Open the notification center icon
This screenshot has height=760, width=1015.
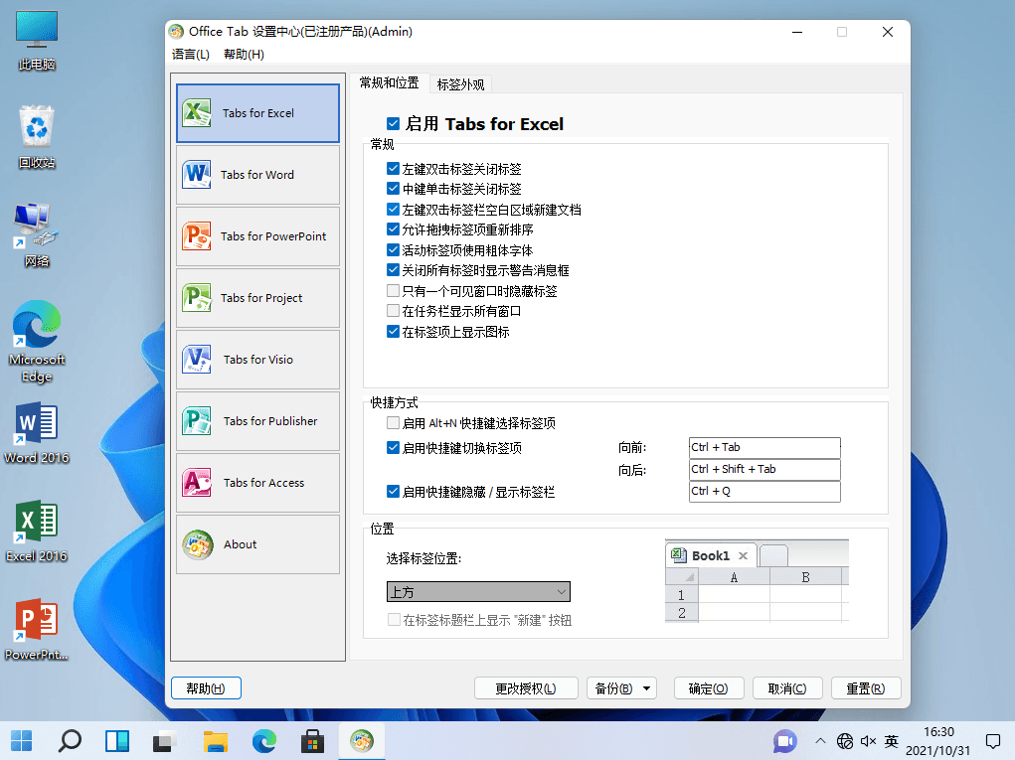click(x=993, y=741)
